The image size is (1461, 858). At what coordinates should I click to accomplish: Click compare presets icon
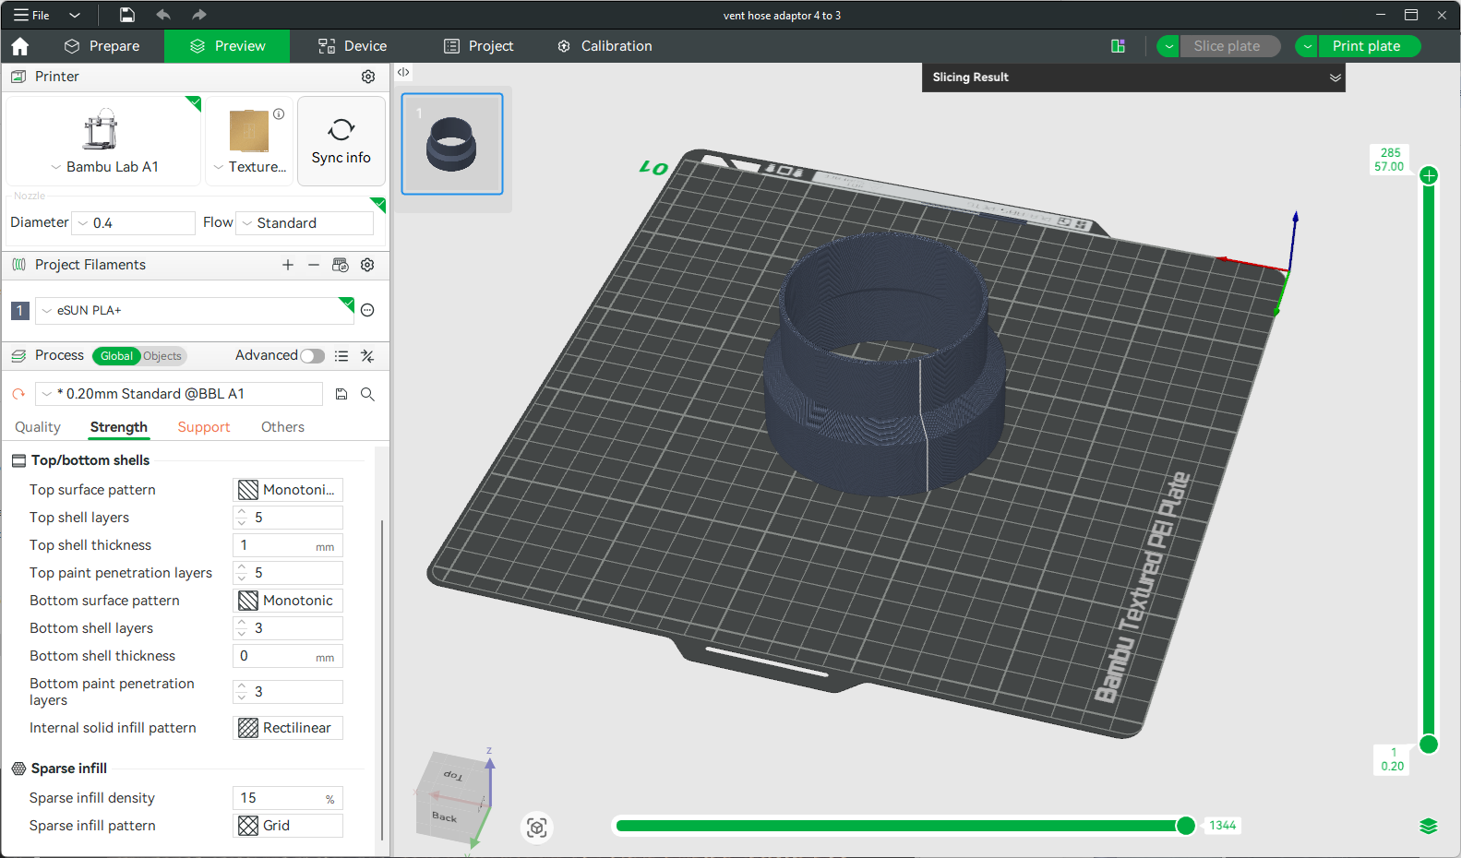pos(367,356)
